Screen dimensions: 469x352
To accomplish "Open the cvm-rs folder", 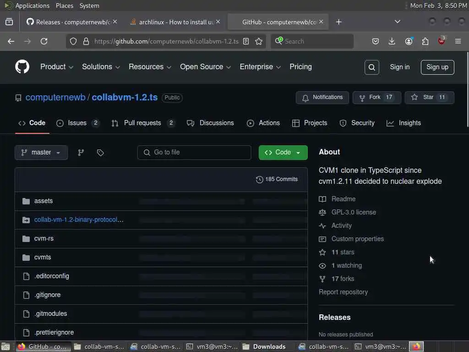I will [44, 238].
